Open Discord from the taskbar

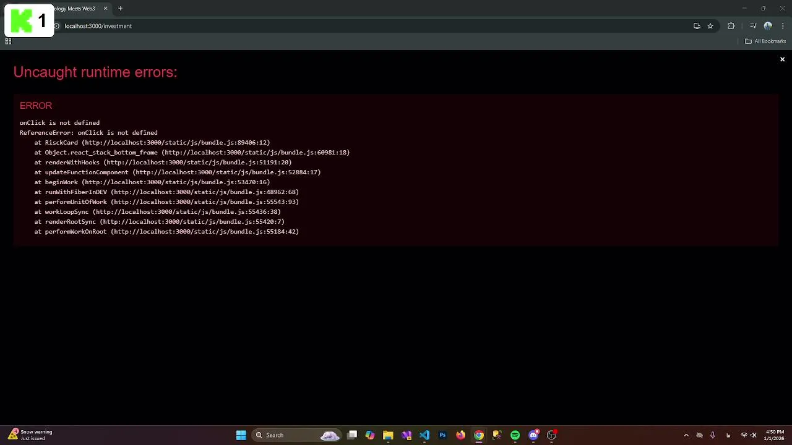click(533, 435)
